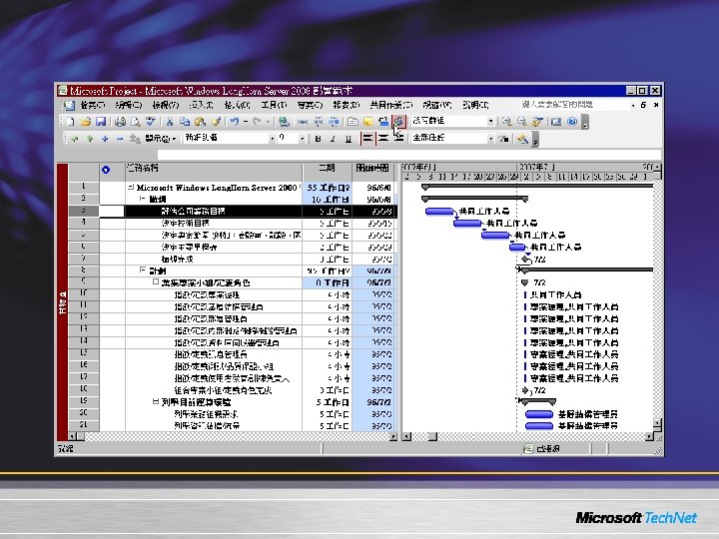Indent task with green right arrow
719x539 pixels.
90,138
